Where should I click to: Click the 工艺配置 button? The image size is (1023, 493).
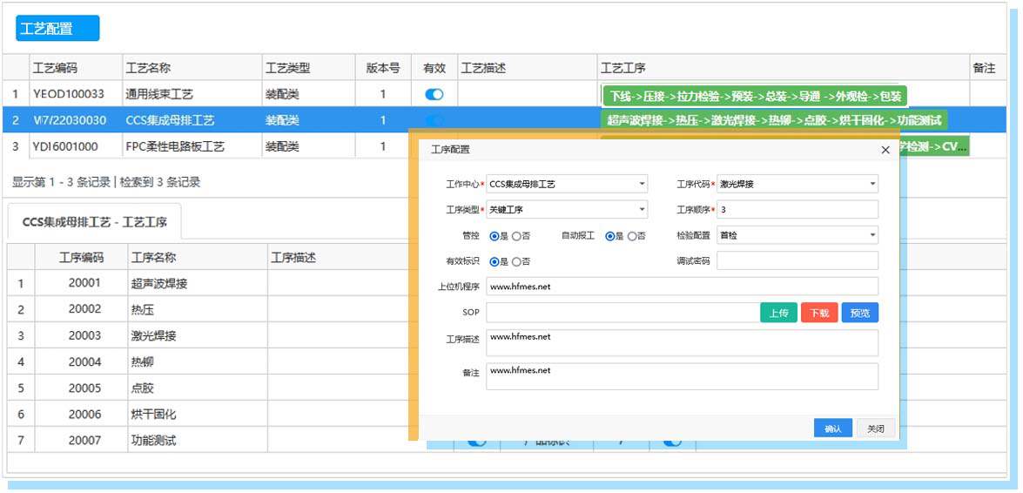(x=57, y=29)
